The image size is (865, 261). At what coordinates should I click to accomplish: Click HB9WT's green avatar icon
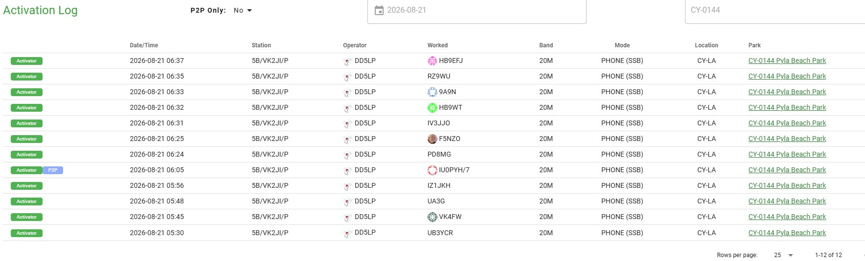[x=432, y=108]
